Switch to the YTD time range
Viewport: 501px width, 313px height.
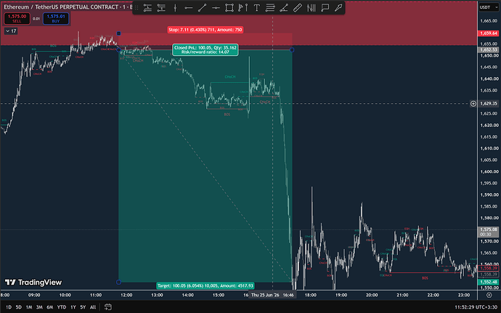coord(61,307)
